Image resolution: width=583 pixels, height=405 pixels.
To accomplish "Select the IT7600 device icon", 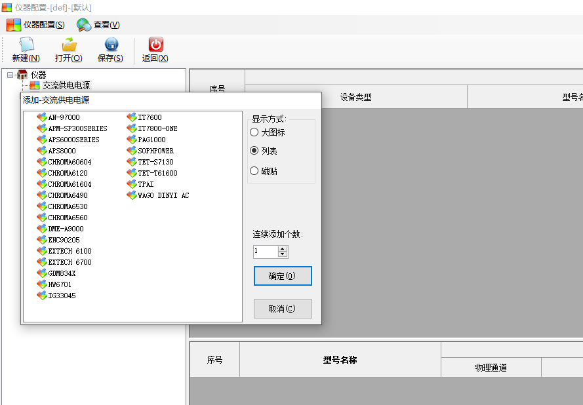I will (x=132, y=117).
